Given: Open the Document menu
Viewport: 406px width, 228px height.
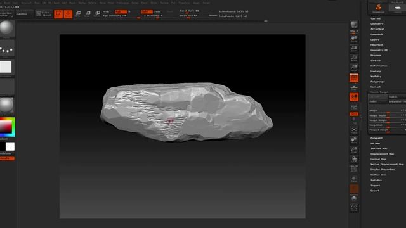Looking at the screenshot, I should (26, 3).
